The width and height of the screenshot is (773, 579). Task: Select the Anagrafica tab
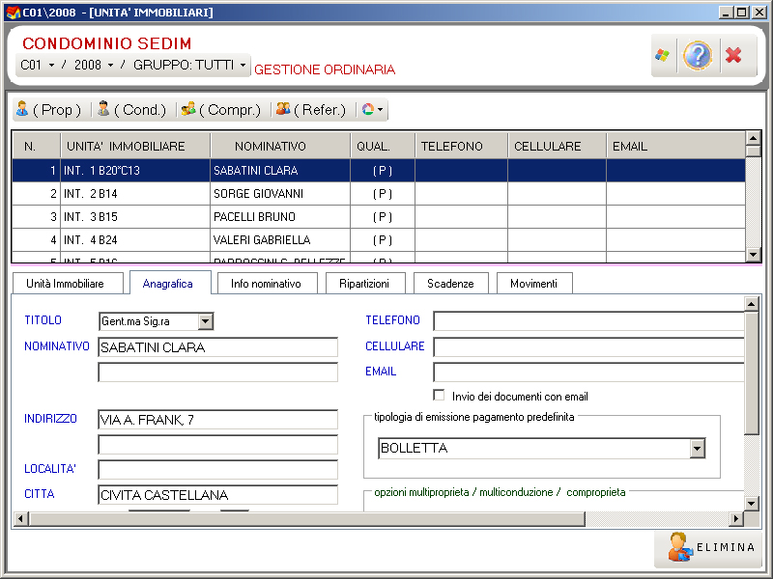(x=170, y=283)
